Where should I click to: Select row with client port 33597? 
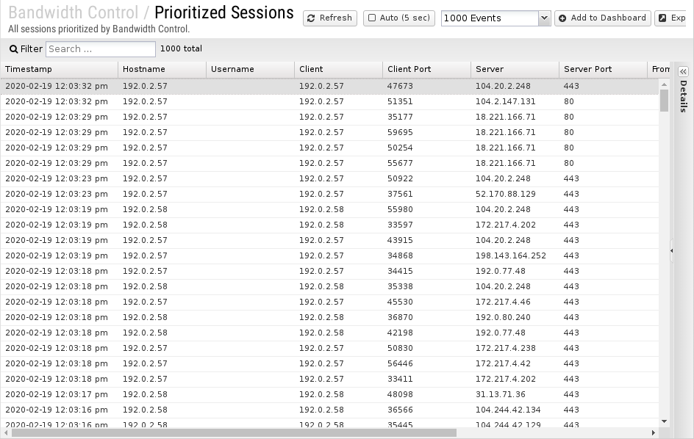(330, 225)
